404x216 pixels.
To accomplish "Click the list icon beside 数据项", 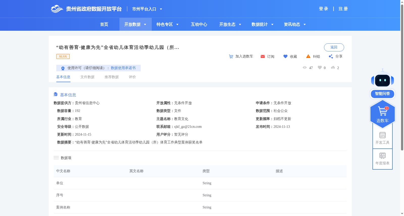I will click(56, 158).
